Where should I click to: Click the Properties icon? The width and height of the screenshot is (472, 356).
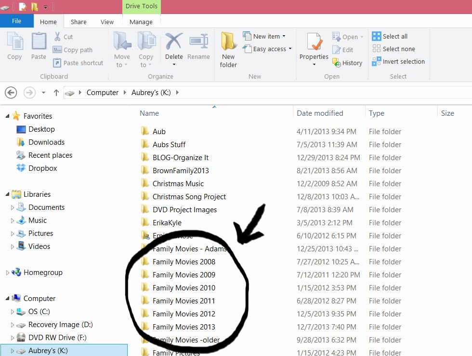[x=314, y=41]
